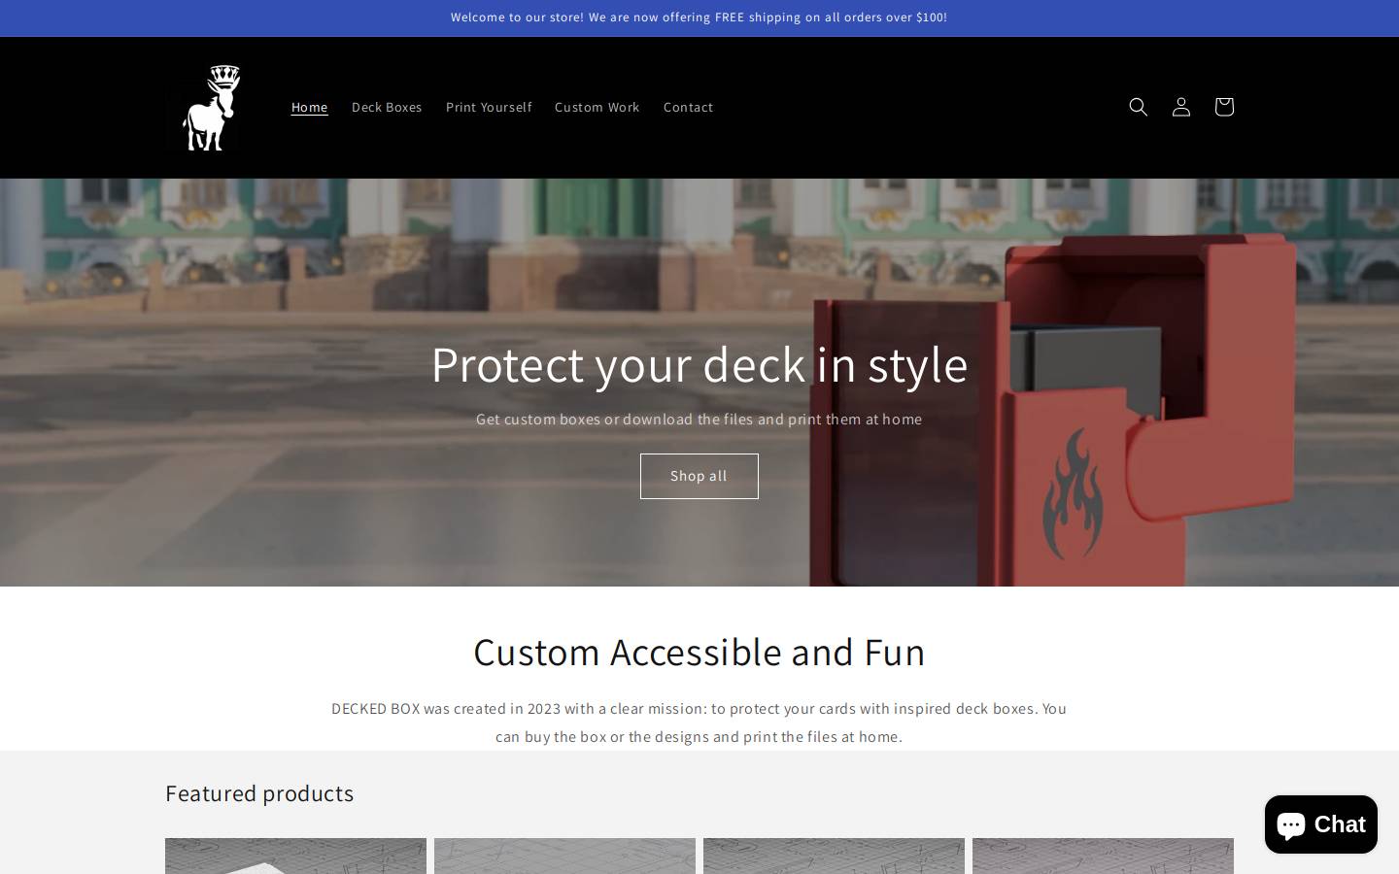Open the Contact menu link

point(688,107)
